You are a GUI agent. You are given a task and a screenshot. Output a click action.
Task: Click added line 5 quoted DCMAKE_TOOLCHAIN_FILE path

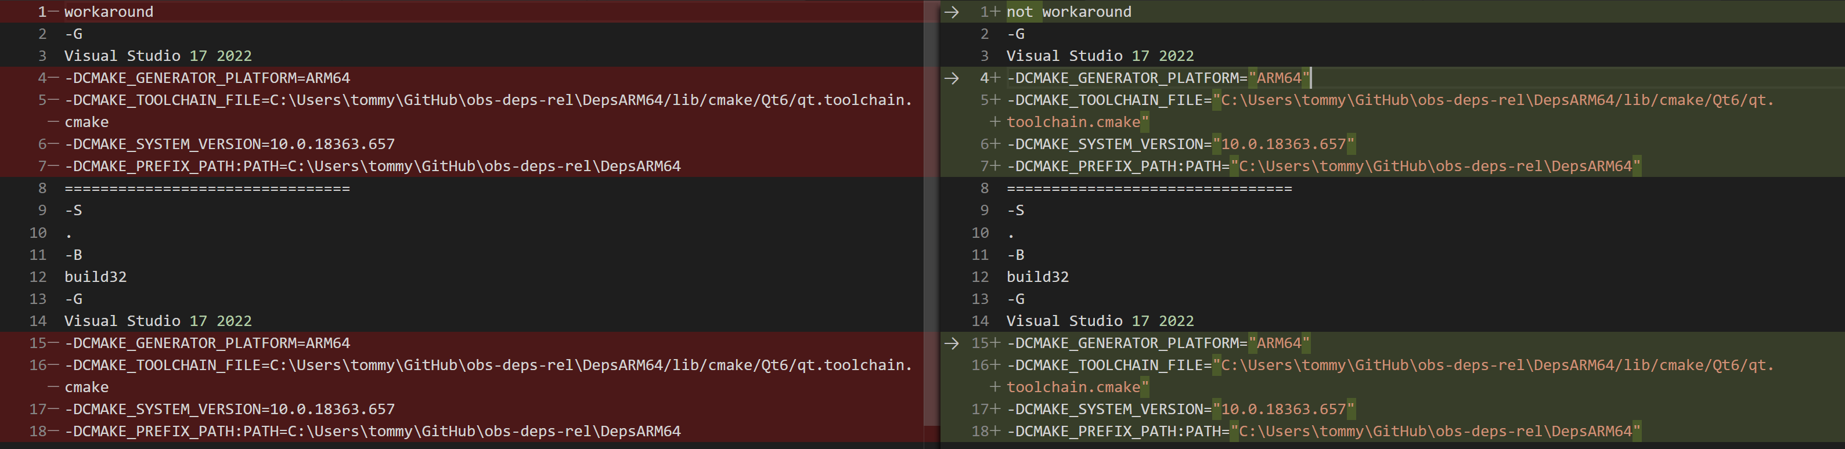tap(1390, 100)
